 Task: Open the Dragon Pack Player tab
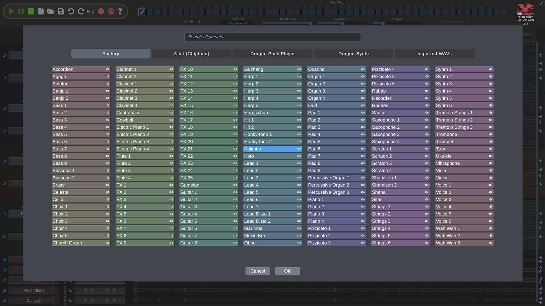click(272, 54)
